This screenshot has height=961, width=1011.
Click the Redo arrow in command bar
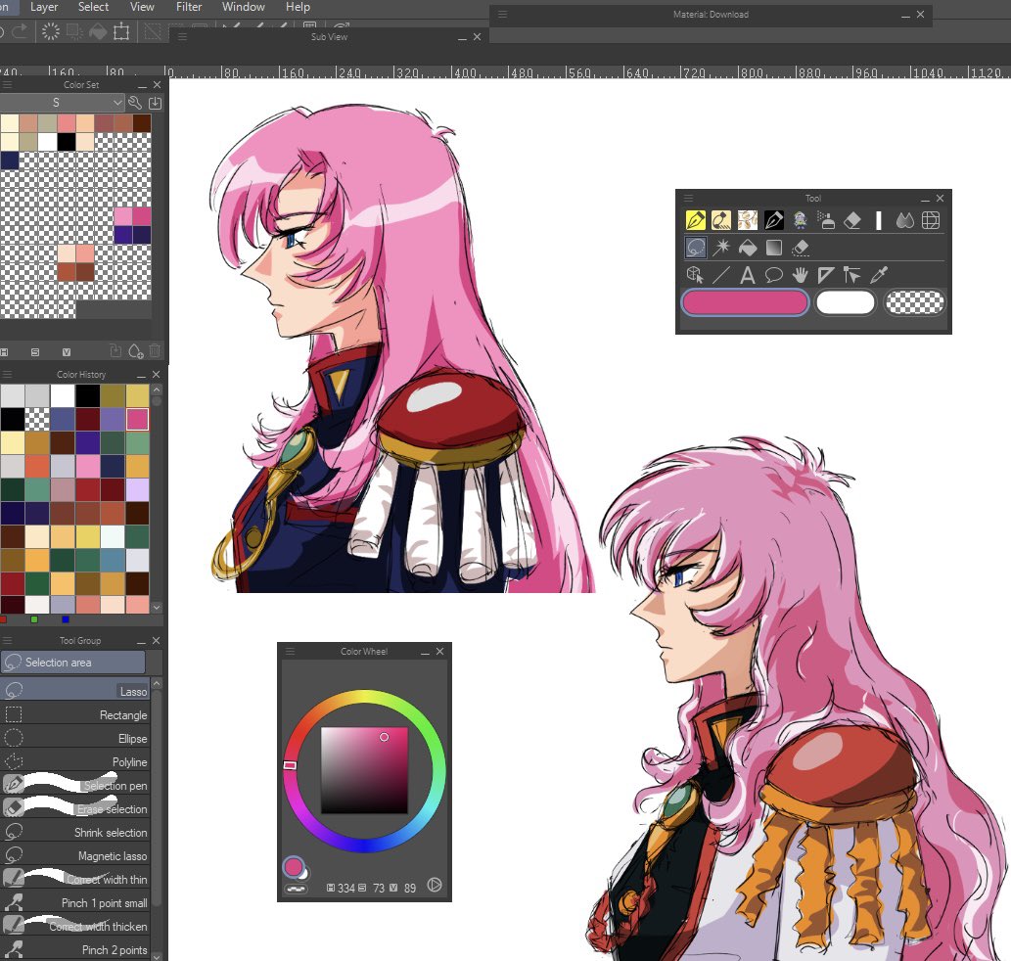(20, 31)
